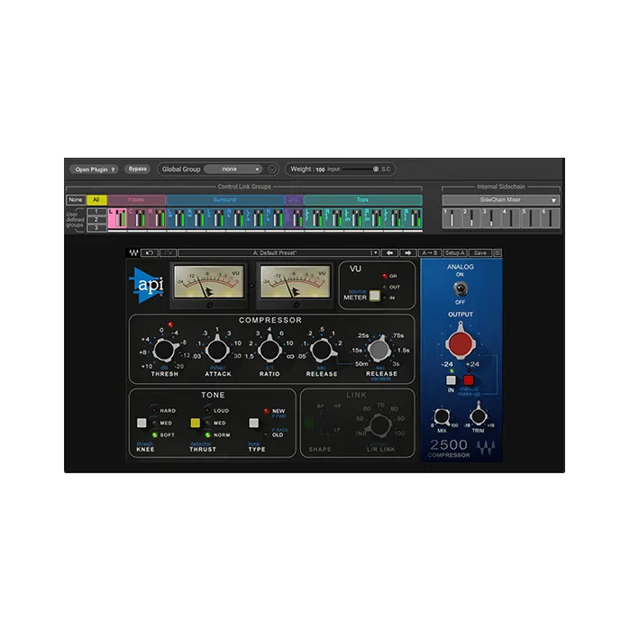Click the TRIM knob
The image size is (630, 630).
click(x=478, y=415)
